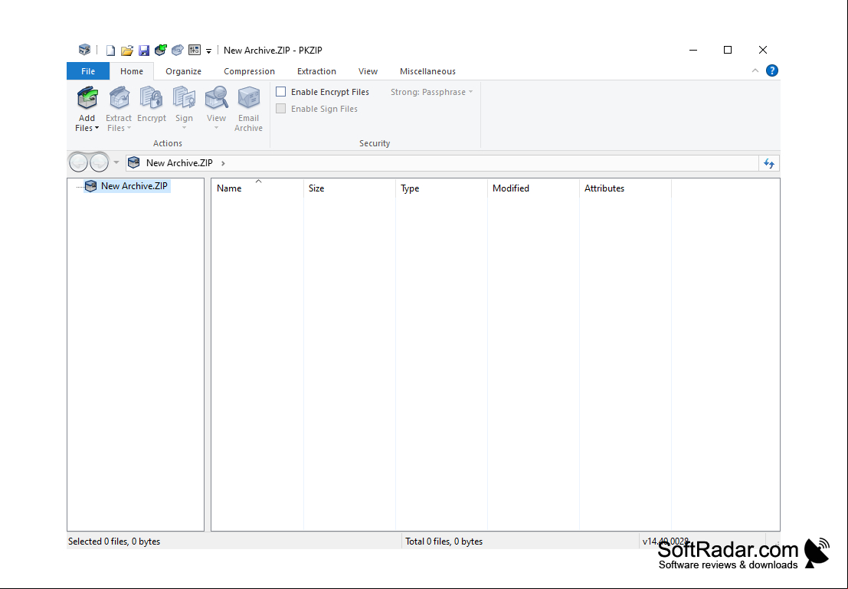Maximize the PKZIP window

[728, 50]
